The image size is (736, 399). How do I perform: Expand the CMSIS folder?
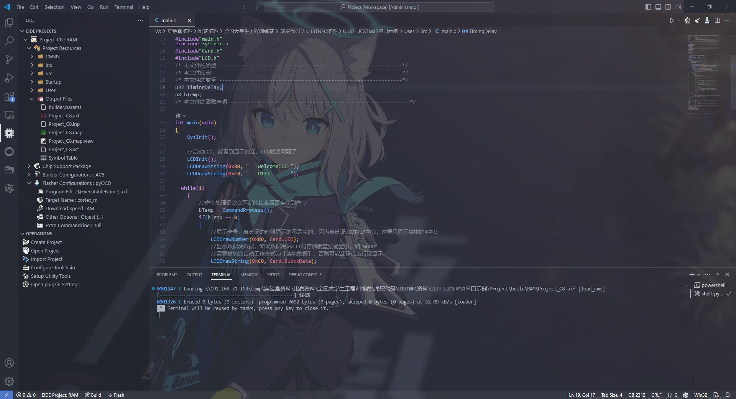point(53,56)
